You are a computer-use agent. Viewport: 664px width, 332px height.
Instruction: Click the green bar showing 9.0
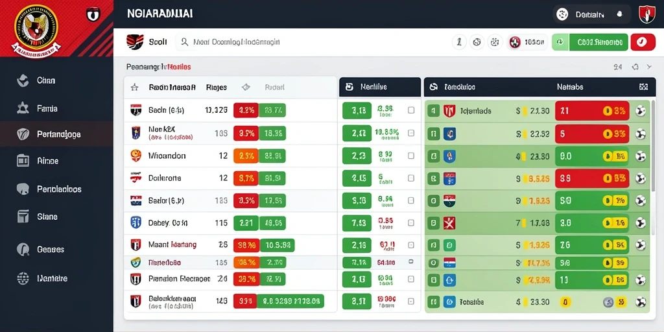coord(592,156)
